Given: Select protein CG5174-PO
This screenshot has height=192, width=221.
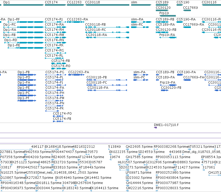Looking at the screenshot, I should click(x=62, y=114).
